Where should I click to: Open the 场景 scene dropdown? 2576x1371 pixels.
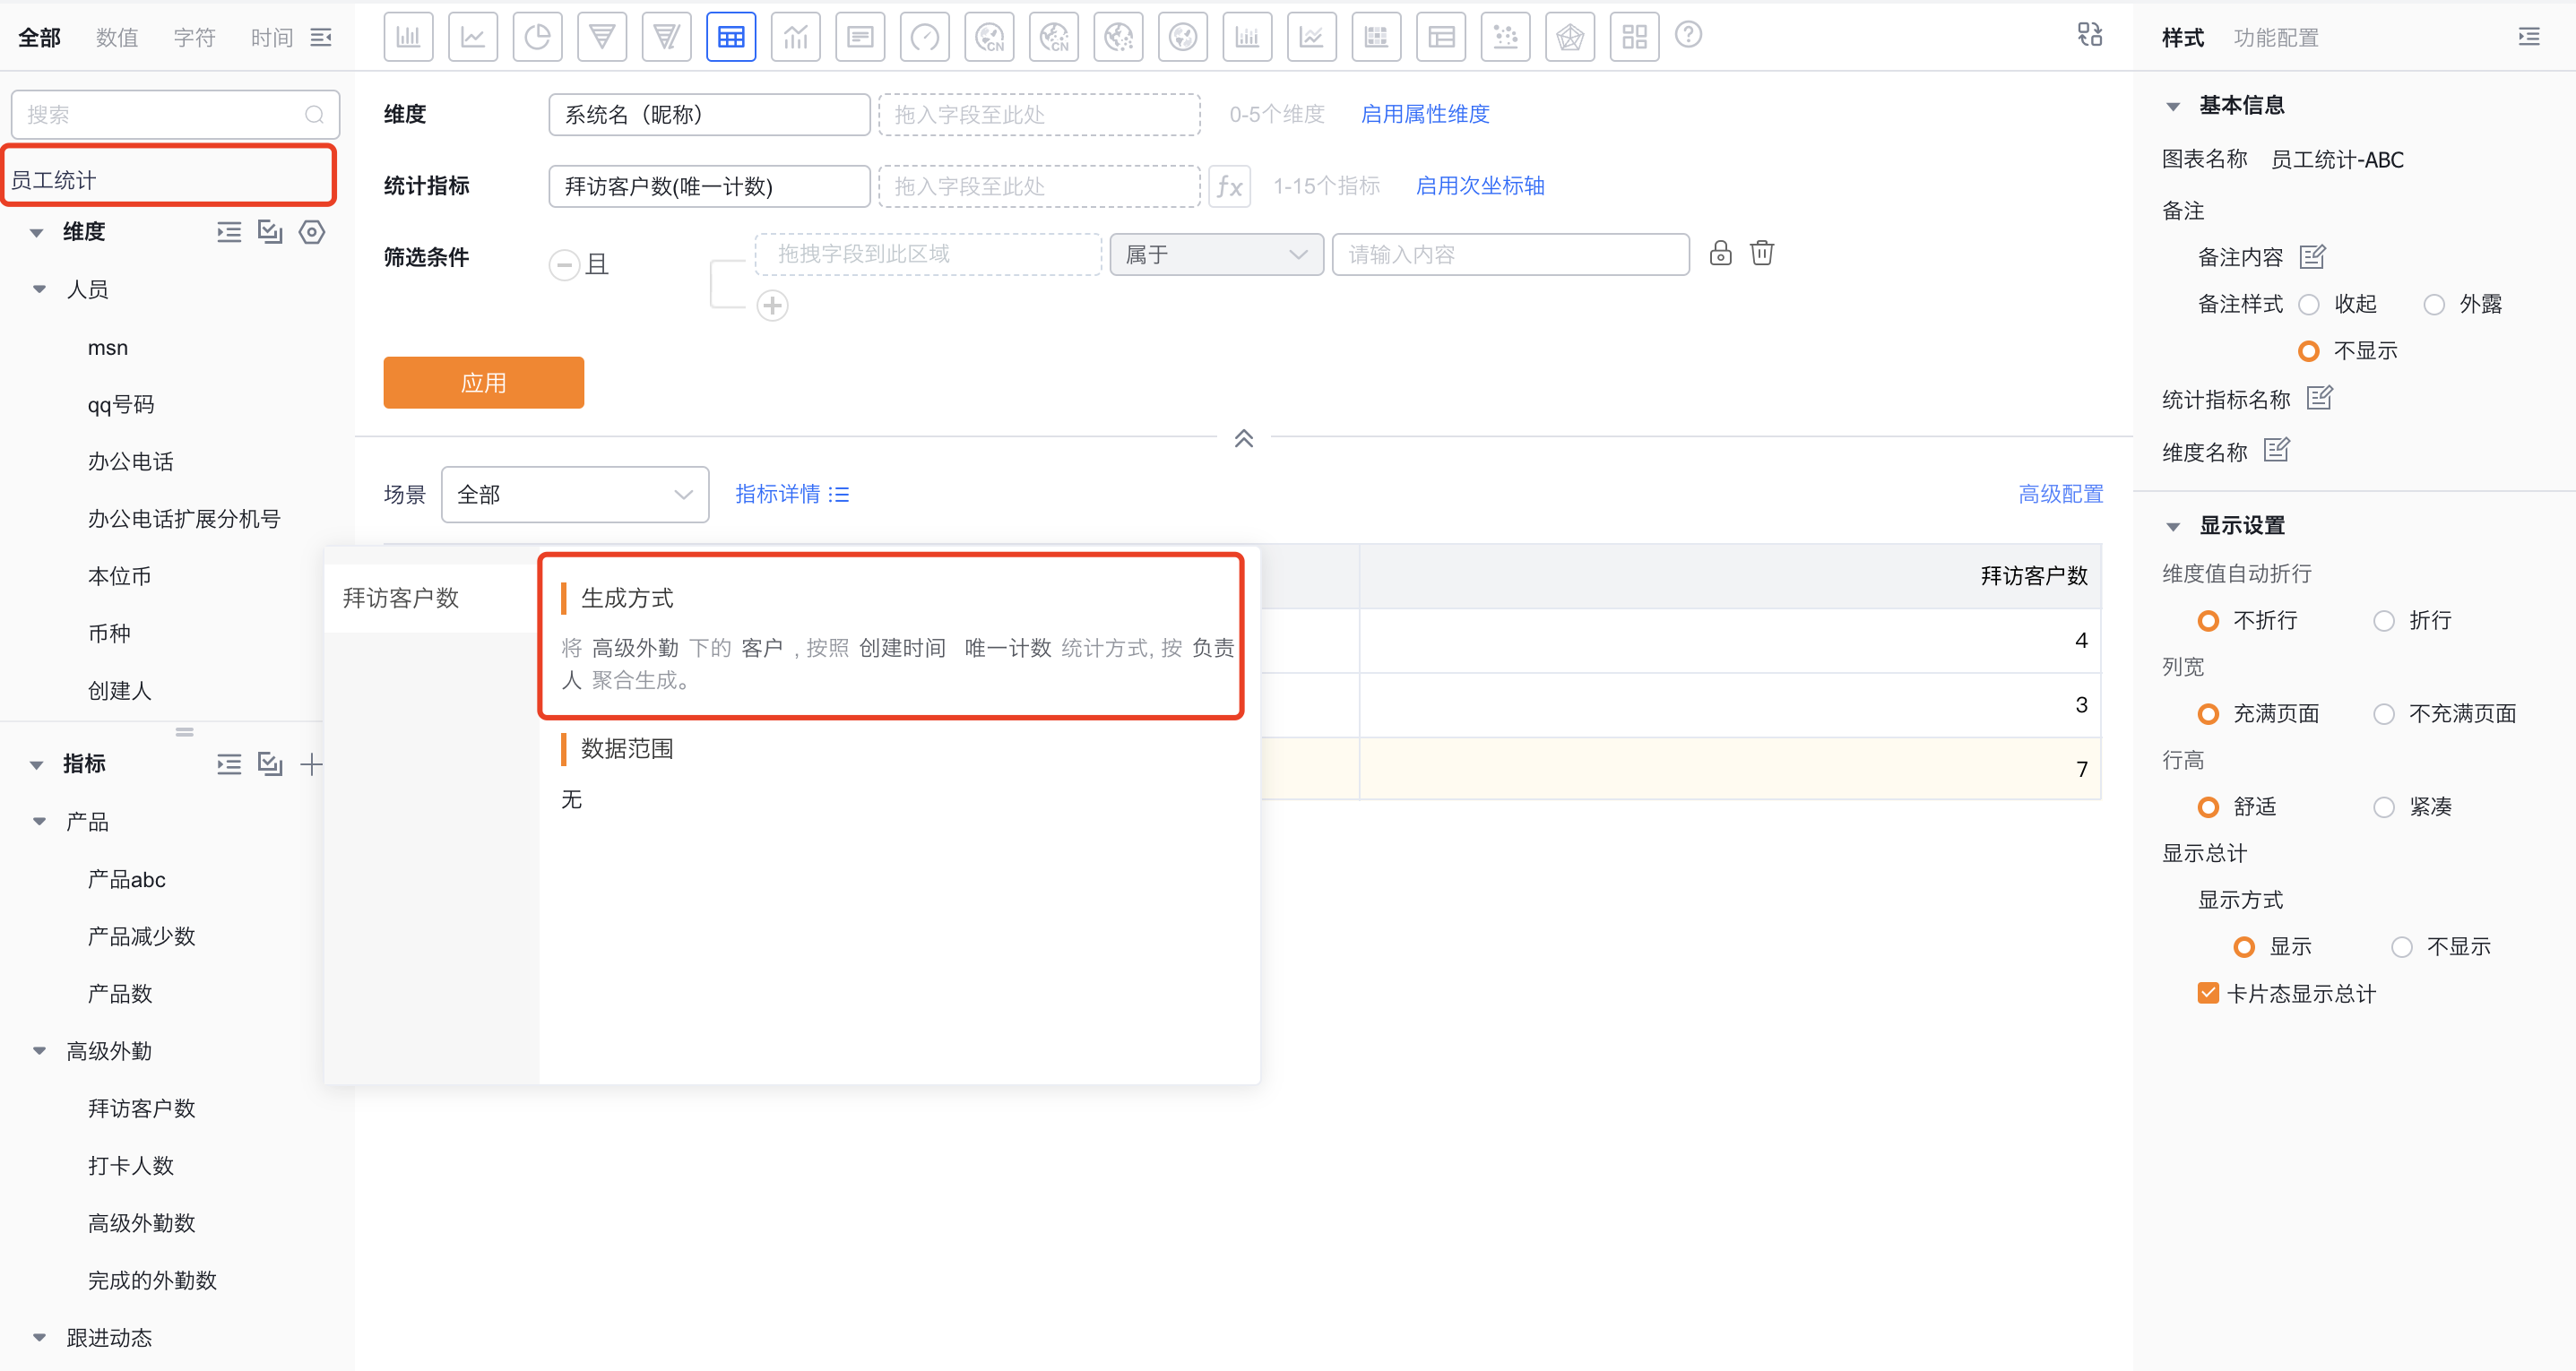575,494
